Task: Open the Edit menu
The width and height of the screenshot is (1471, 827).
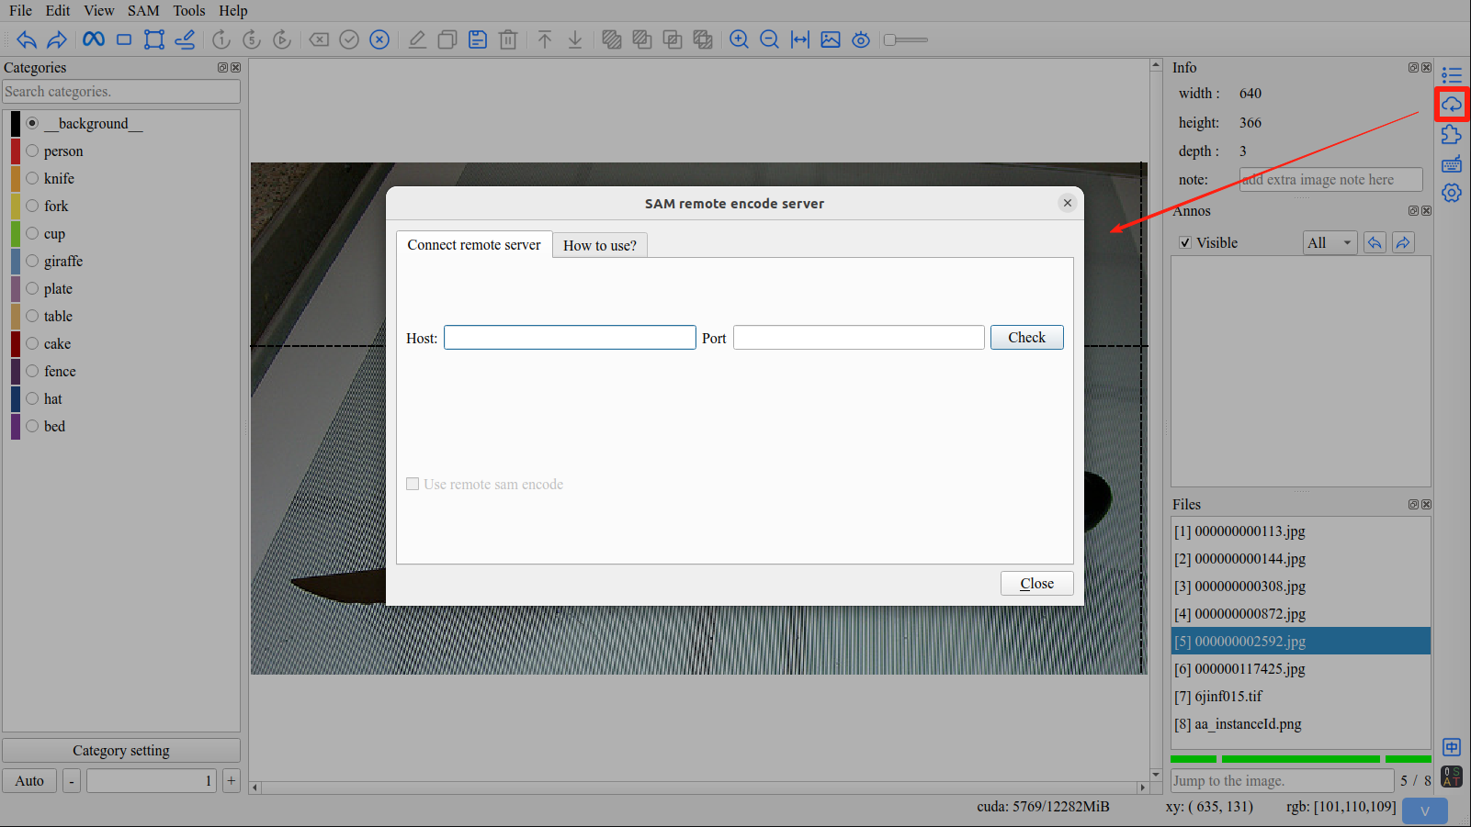Action: [x=58, y=11]
